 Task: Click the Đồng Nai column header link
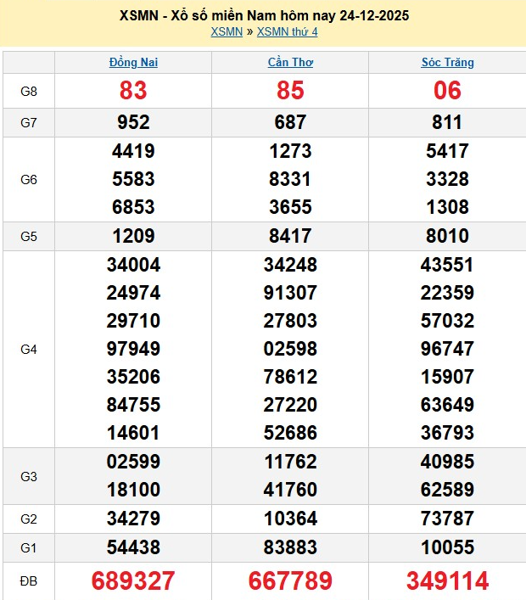pyautogui.click(x=134, y=62)
